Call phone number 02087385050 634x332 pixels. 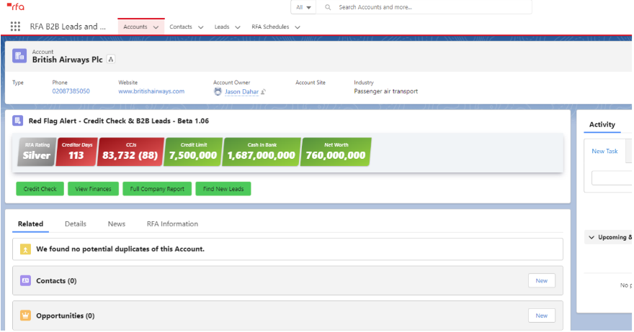click(x=71, y=91)
